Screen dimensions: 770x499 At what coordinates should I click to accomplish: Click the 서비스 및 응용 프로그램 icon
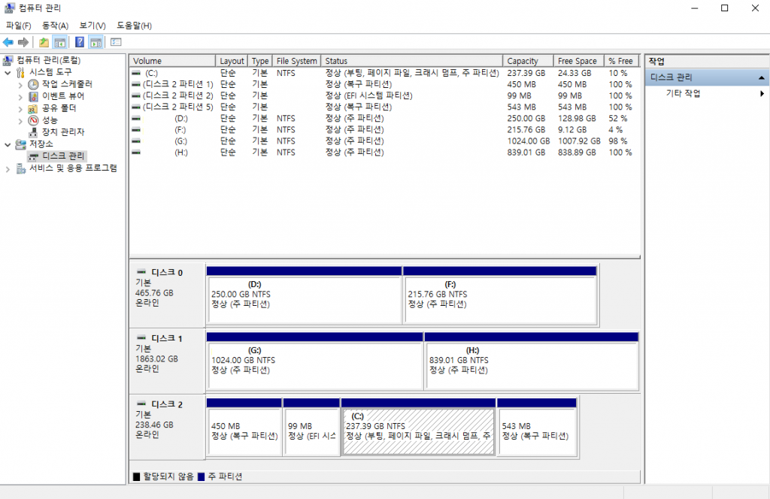pos(20,168)
